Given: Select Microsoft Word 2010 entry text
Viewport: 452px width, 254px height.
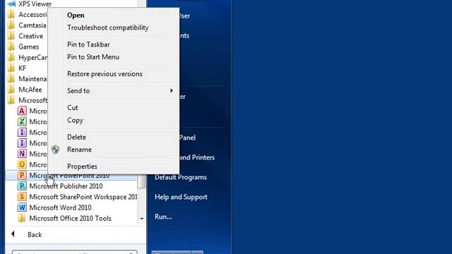Looking at the screenshot, I should pyautogui.click(x=60, y=207).
